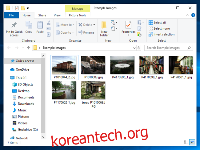Open Downloads in the navigation pane
The width and height of the screenshot is (200, 150).
[26, 104]
